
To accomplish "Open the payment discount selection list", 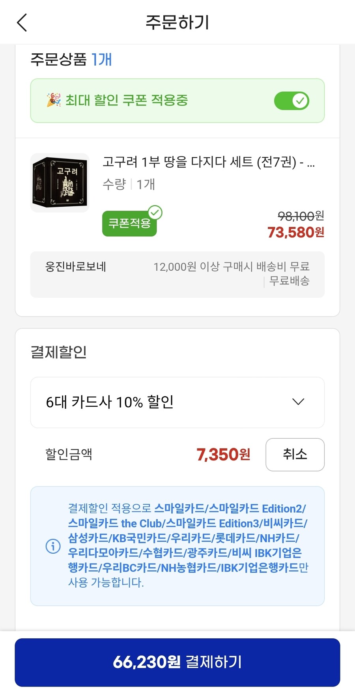I will click(x=177, y=403).
